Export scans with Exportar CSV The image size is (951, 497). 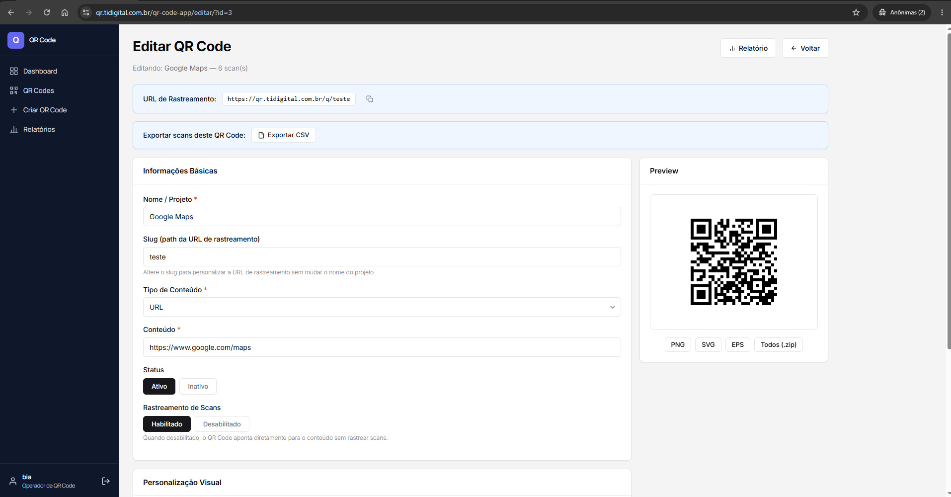click(284, 135)
